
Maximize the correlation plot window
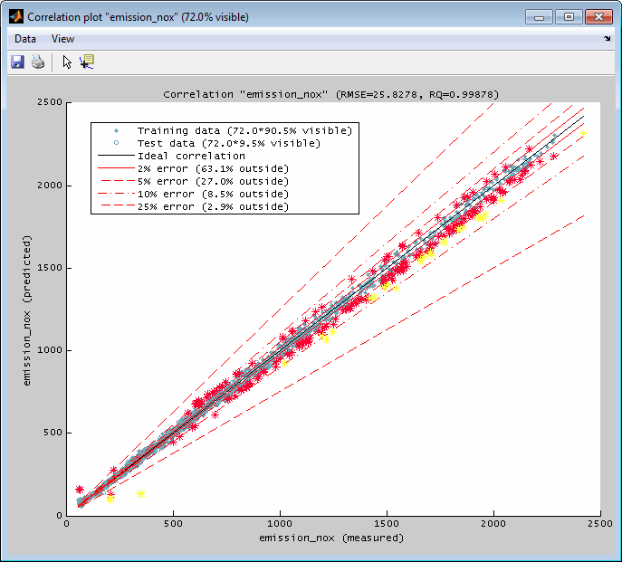(x=569, y=17)
